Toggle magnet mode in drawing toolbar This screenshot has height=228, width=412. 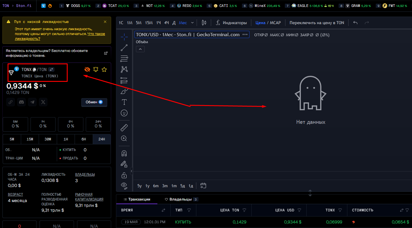coord(124,153)
